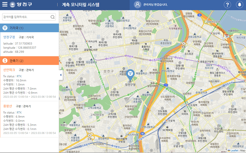Click RTK fix status under 용왕산
246x153 pixels.
coord(19,113)
